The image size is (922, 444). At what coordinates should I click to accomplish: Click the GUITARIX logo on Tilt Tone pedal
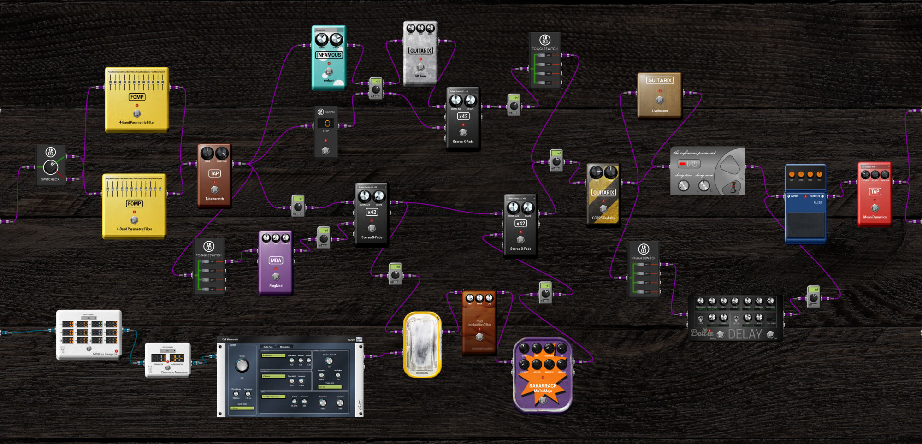(x=420, y=51)
